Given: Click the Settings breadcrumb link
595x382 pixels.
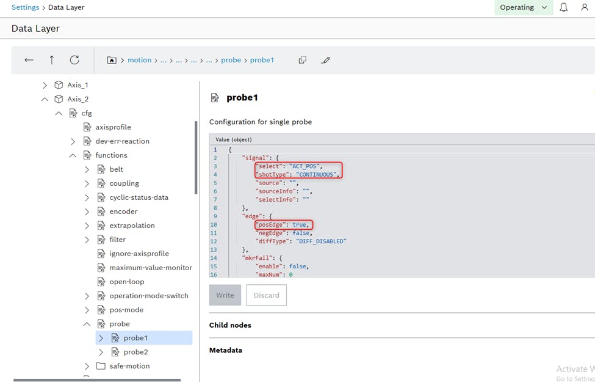Looking at the screenshot, I should tap(25, 7).
